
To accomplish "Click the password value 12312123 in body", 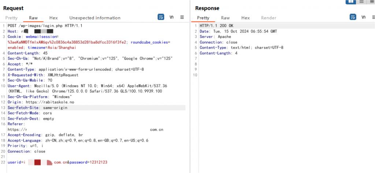I will (99, 162).
